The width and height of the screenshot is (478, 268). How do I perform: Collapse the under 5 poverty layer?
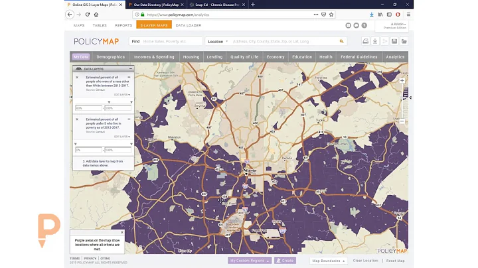point(129,119)
